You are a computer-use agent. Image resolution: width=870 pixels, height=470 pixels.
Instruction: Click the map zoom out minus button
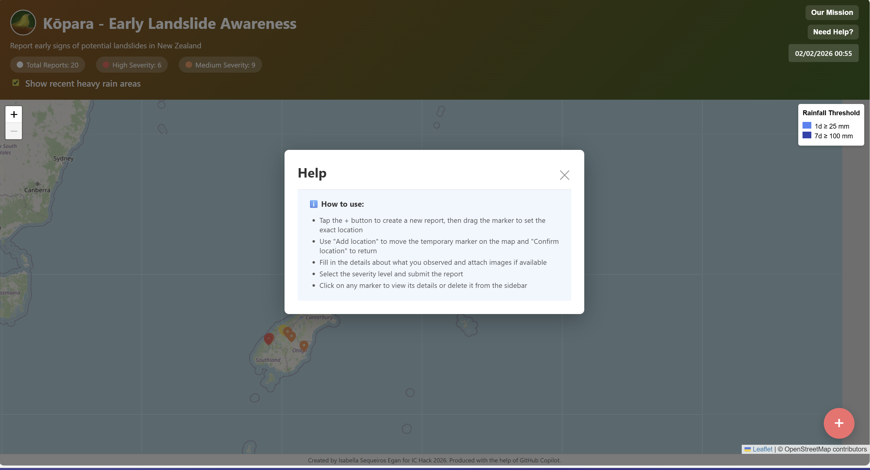14,131
